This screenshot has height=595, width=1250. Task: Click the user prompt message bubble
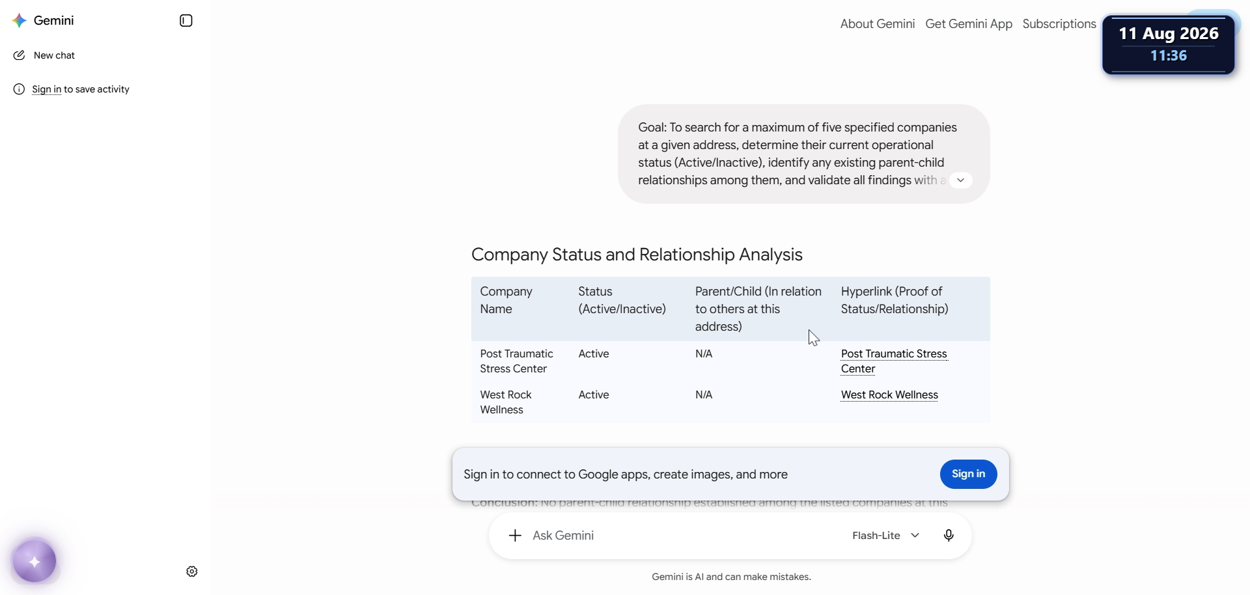pos(803,154)
